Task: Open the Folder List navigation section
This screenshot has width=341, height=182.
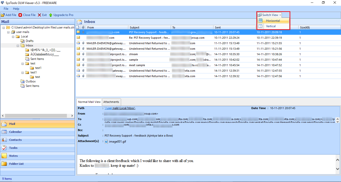Action: point(37,164)
